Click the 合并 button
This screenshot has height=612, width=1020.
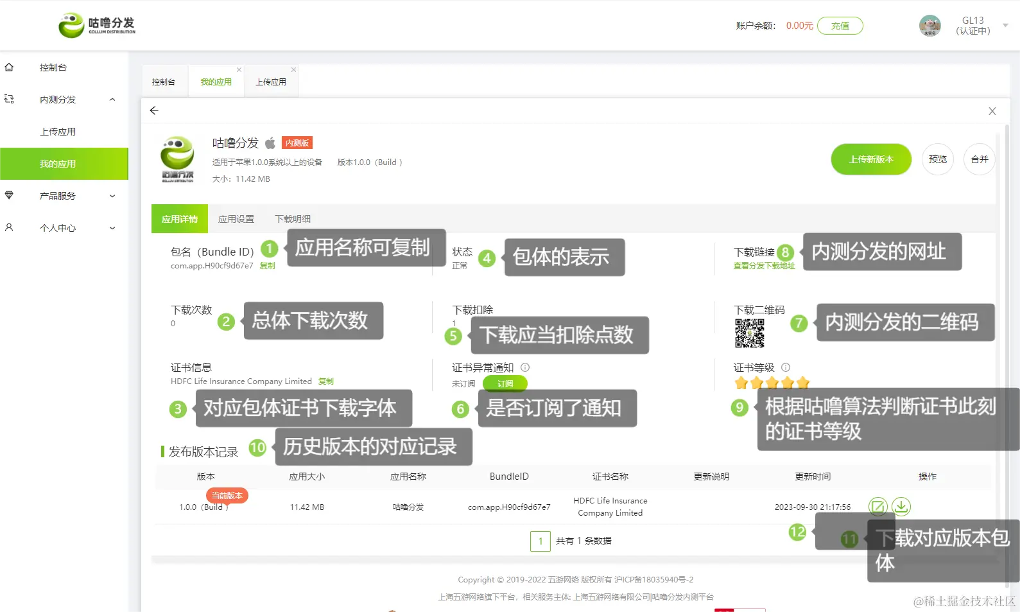click(980, 159)
